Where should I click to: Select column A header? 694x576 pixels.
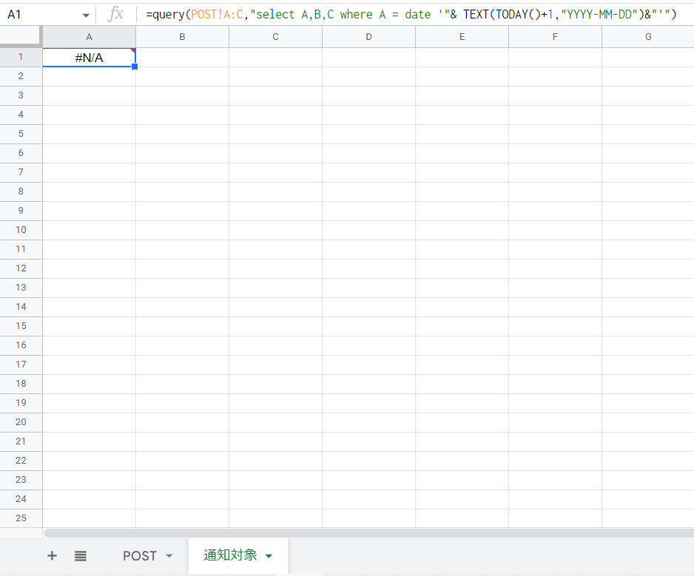(x=89, y=37)
